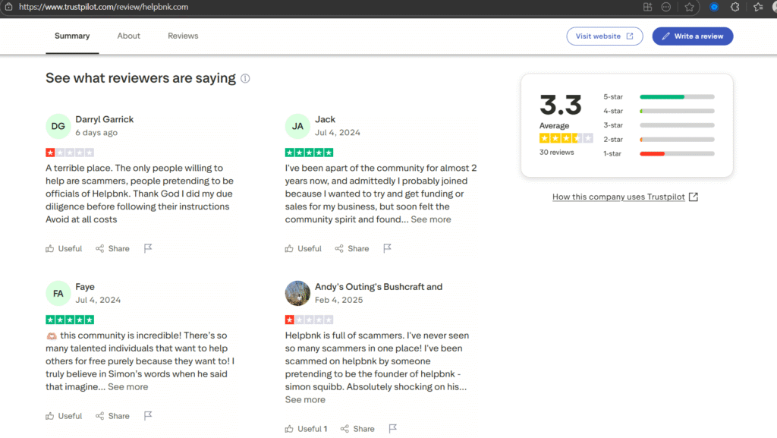Click the info icon beside reviewers heading

click(x=245, y=78)
